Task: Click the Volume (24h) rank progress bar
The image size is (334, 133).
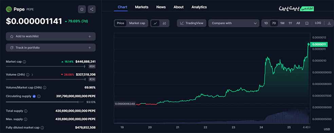Action: [x=45, y=80]
